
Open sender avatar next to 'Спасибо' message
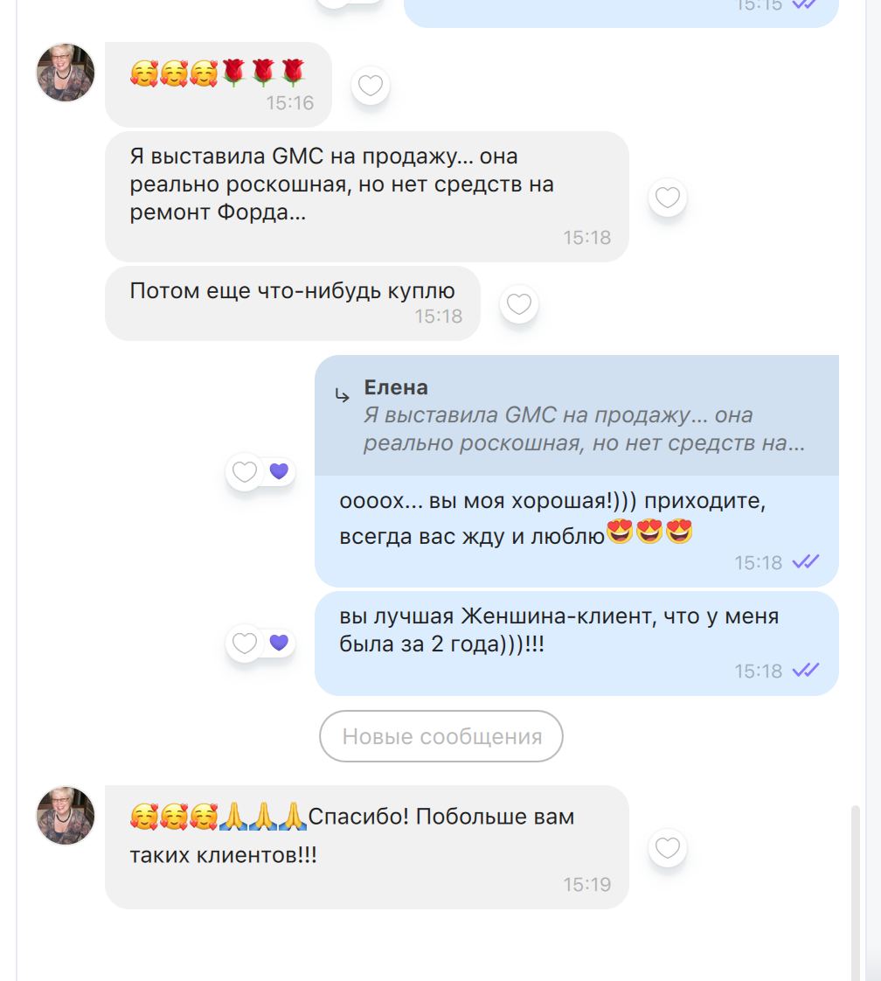(66, 816)
